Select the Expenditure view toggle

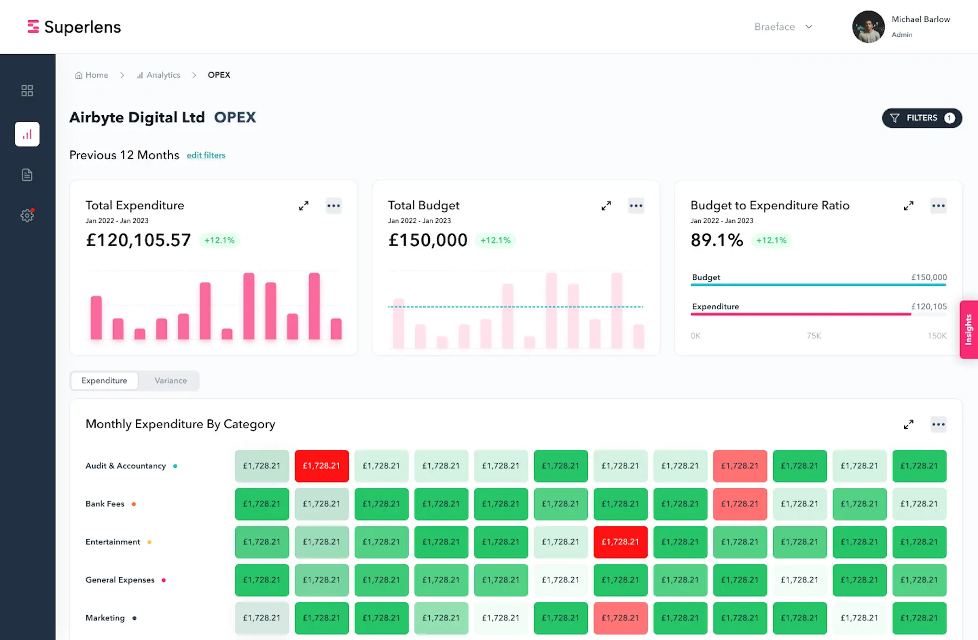[104, 381]
